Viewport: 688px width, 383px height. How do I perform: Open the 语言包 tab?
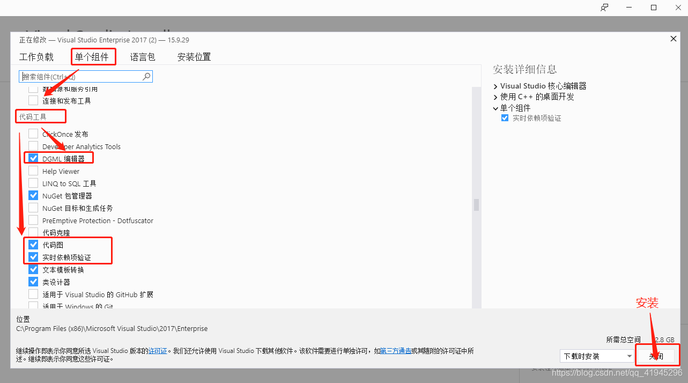click(143, 57)
